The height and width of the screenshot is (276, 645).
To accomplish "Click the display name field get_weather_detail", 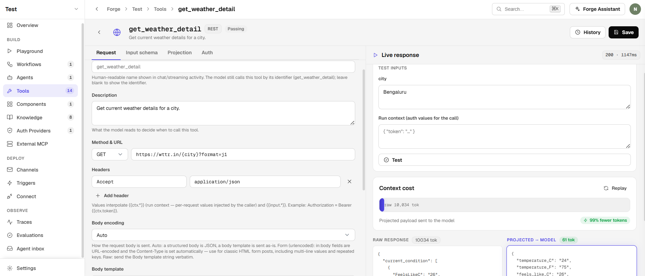I will pos(223,67).
